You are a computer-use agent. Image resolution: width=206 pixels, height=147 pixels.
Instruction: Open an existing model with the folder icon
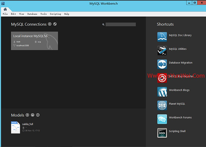coord(33,115)
